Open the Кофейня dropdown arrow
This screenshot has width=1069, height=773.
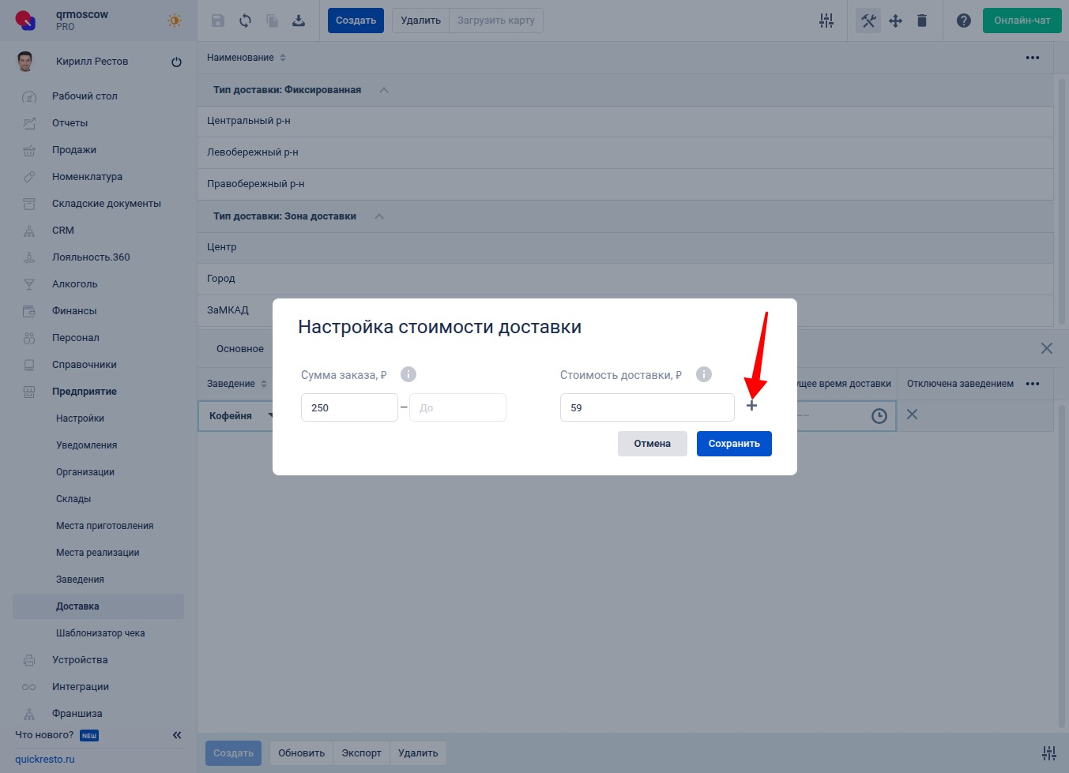point(269,416)
